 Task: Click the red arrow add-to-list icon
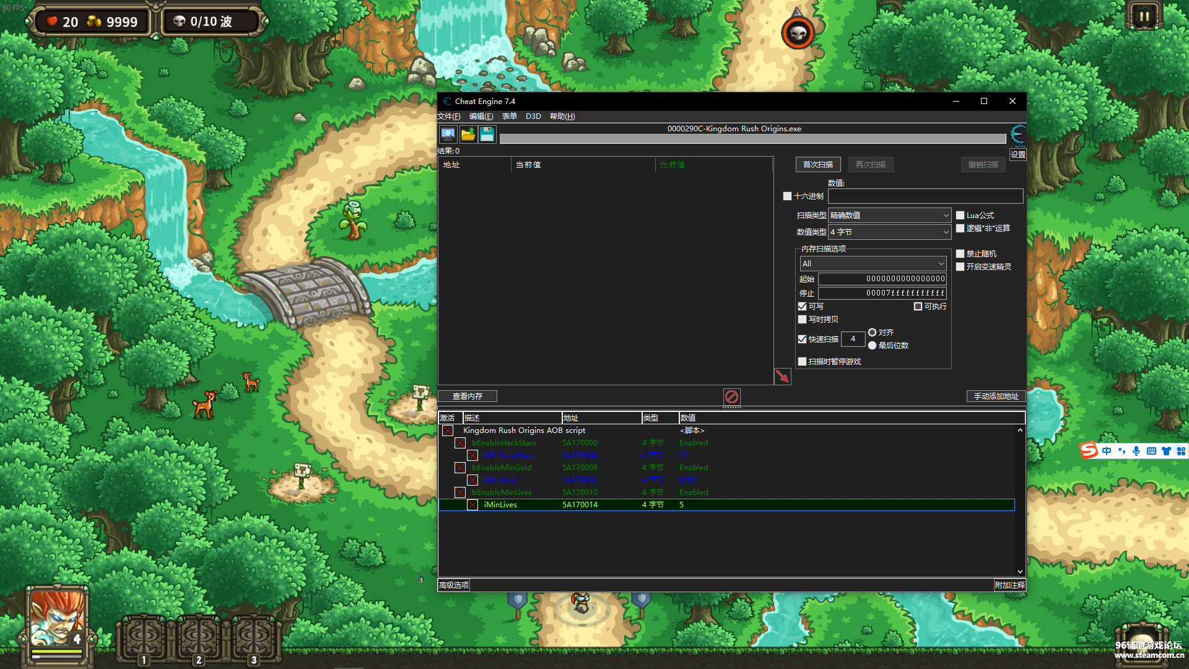[x=782, y=376]
